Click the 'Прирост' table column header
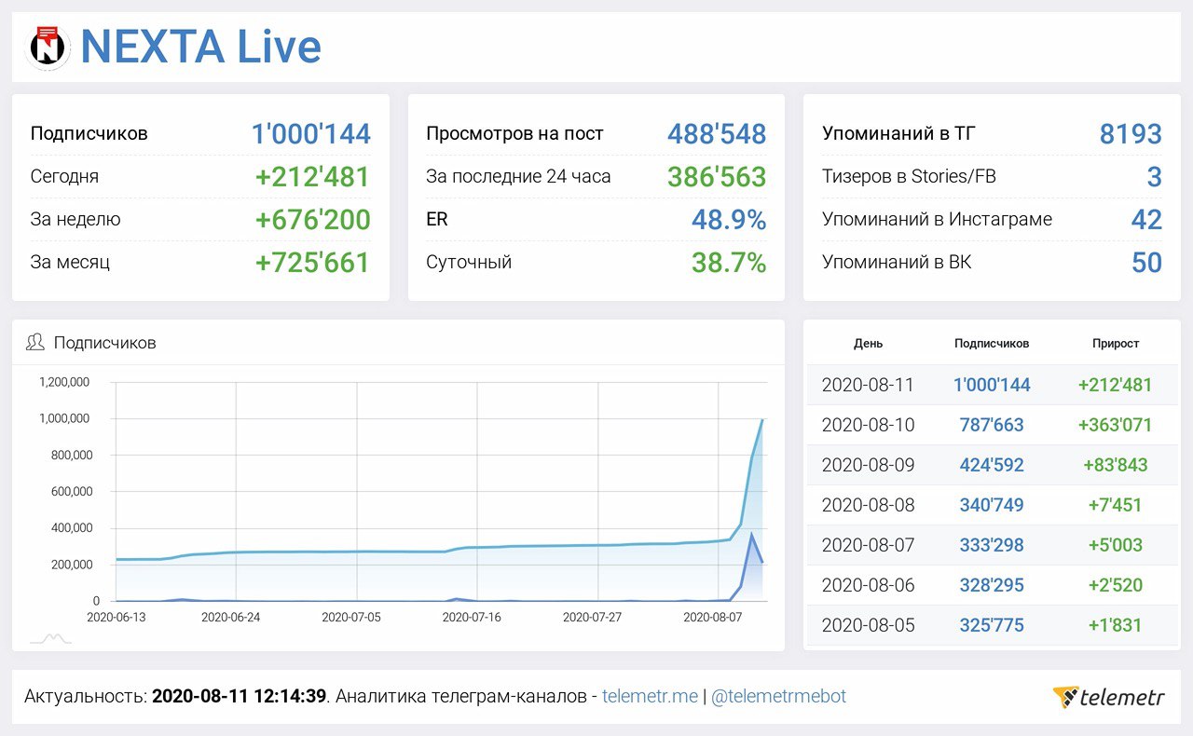Image resolution: width=1193 pixels, height=736 pixels. [x=1116, y=343]
